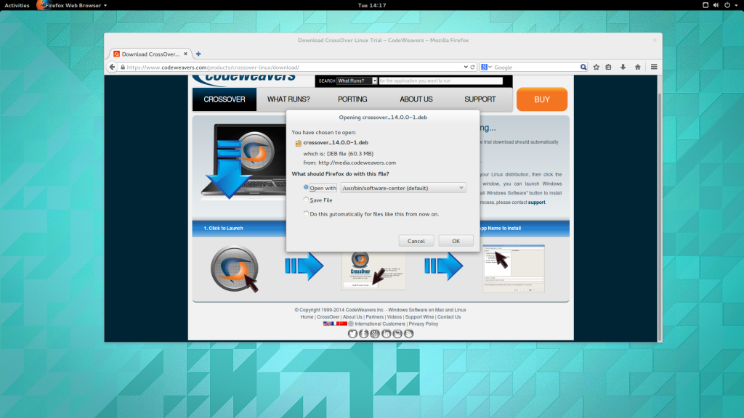Open the LinkedIn icon in footer
The height and width of the screenshot is (418, 744).
click(387, 334)
